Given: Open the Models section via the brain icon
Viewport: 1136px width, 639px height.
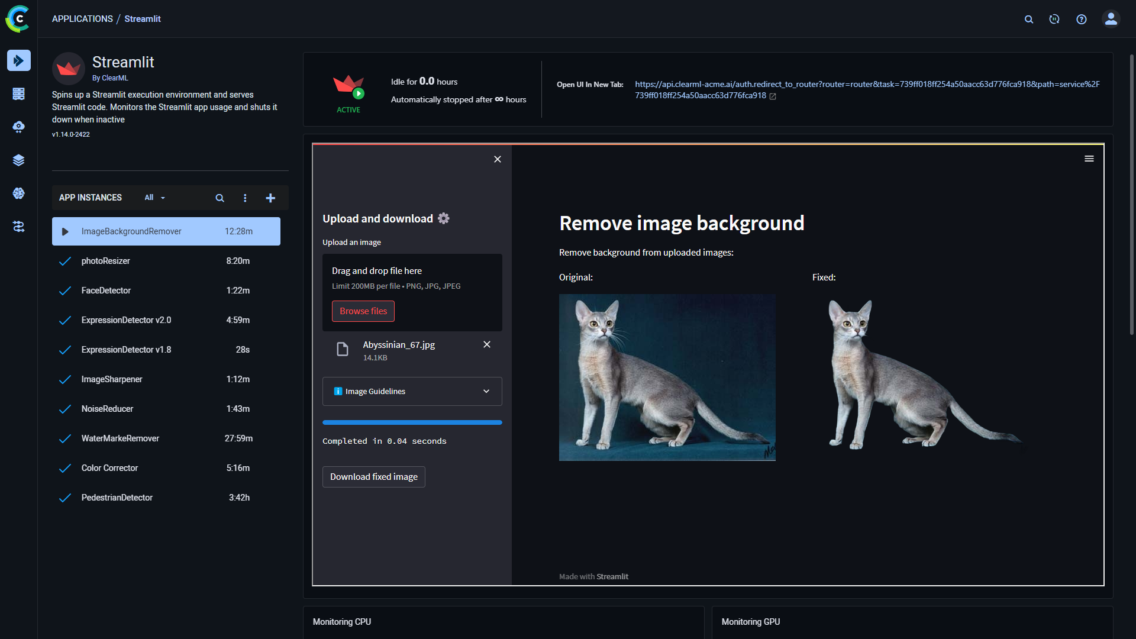Looking at the screenshot, I should [x=19, y=193].
